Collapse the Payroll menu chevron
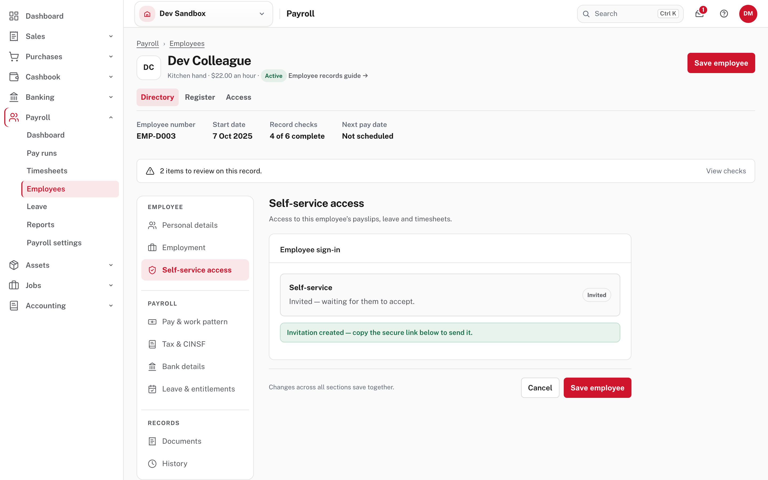 (x=111, y=117)
